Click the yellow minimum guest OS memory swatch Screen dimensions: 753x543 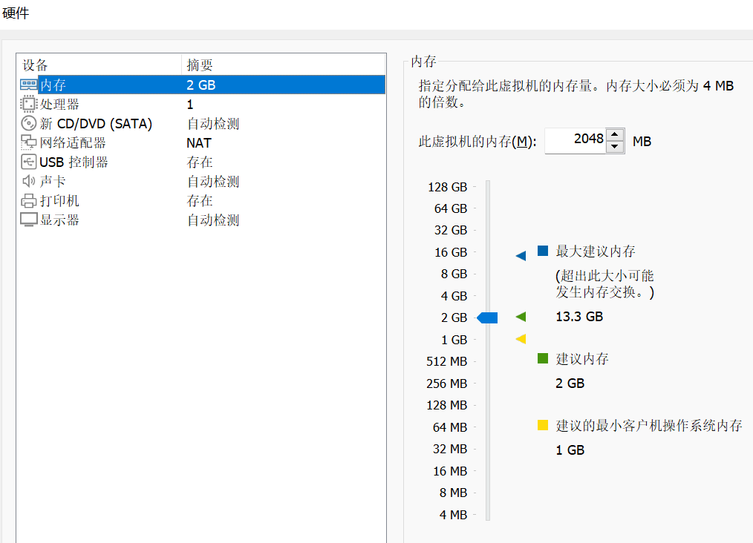point(543,425)
